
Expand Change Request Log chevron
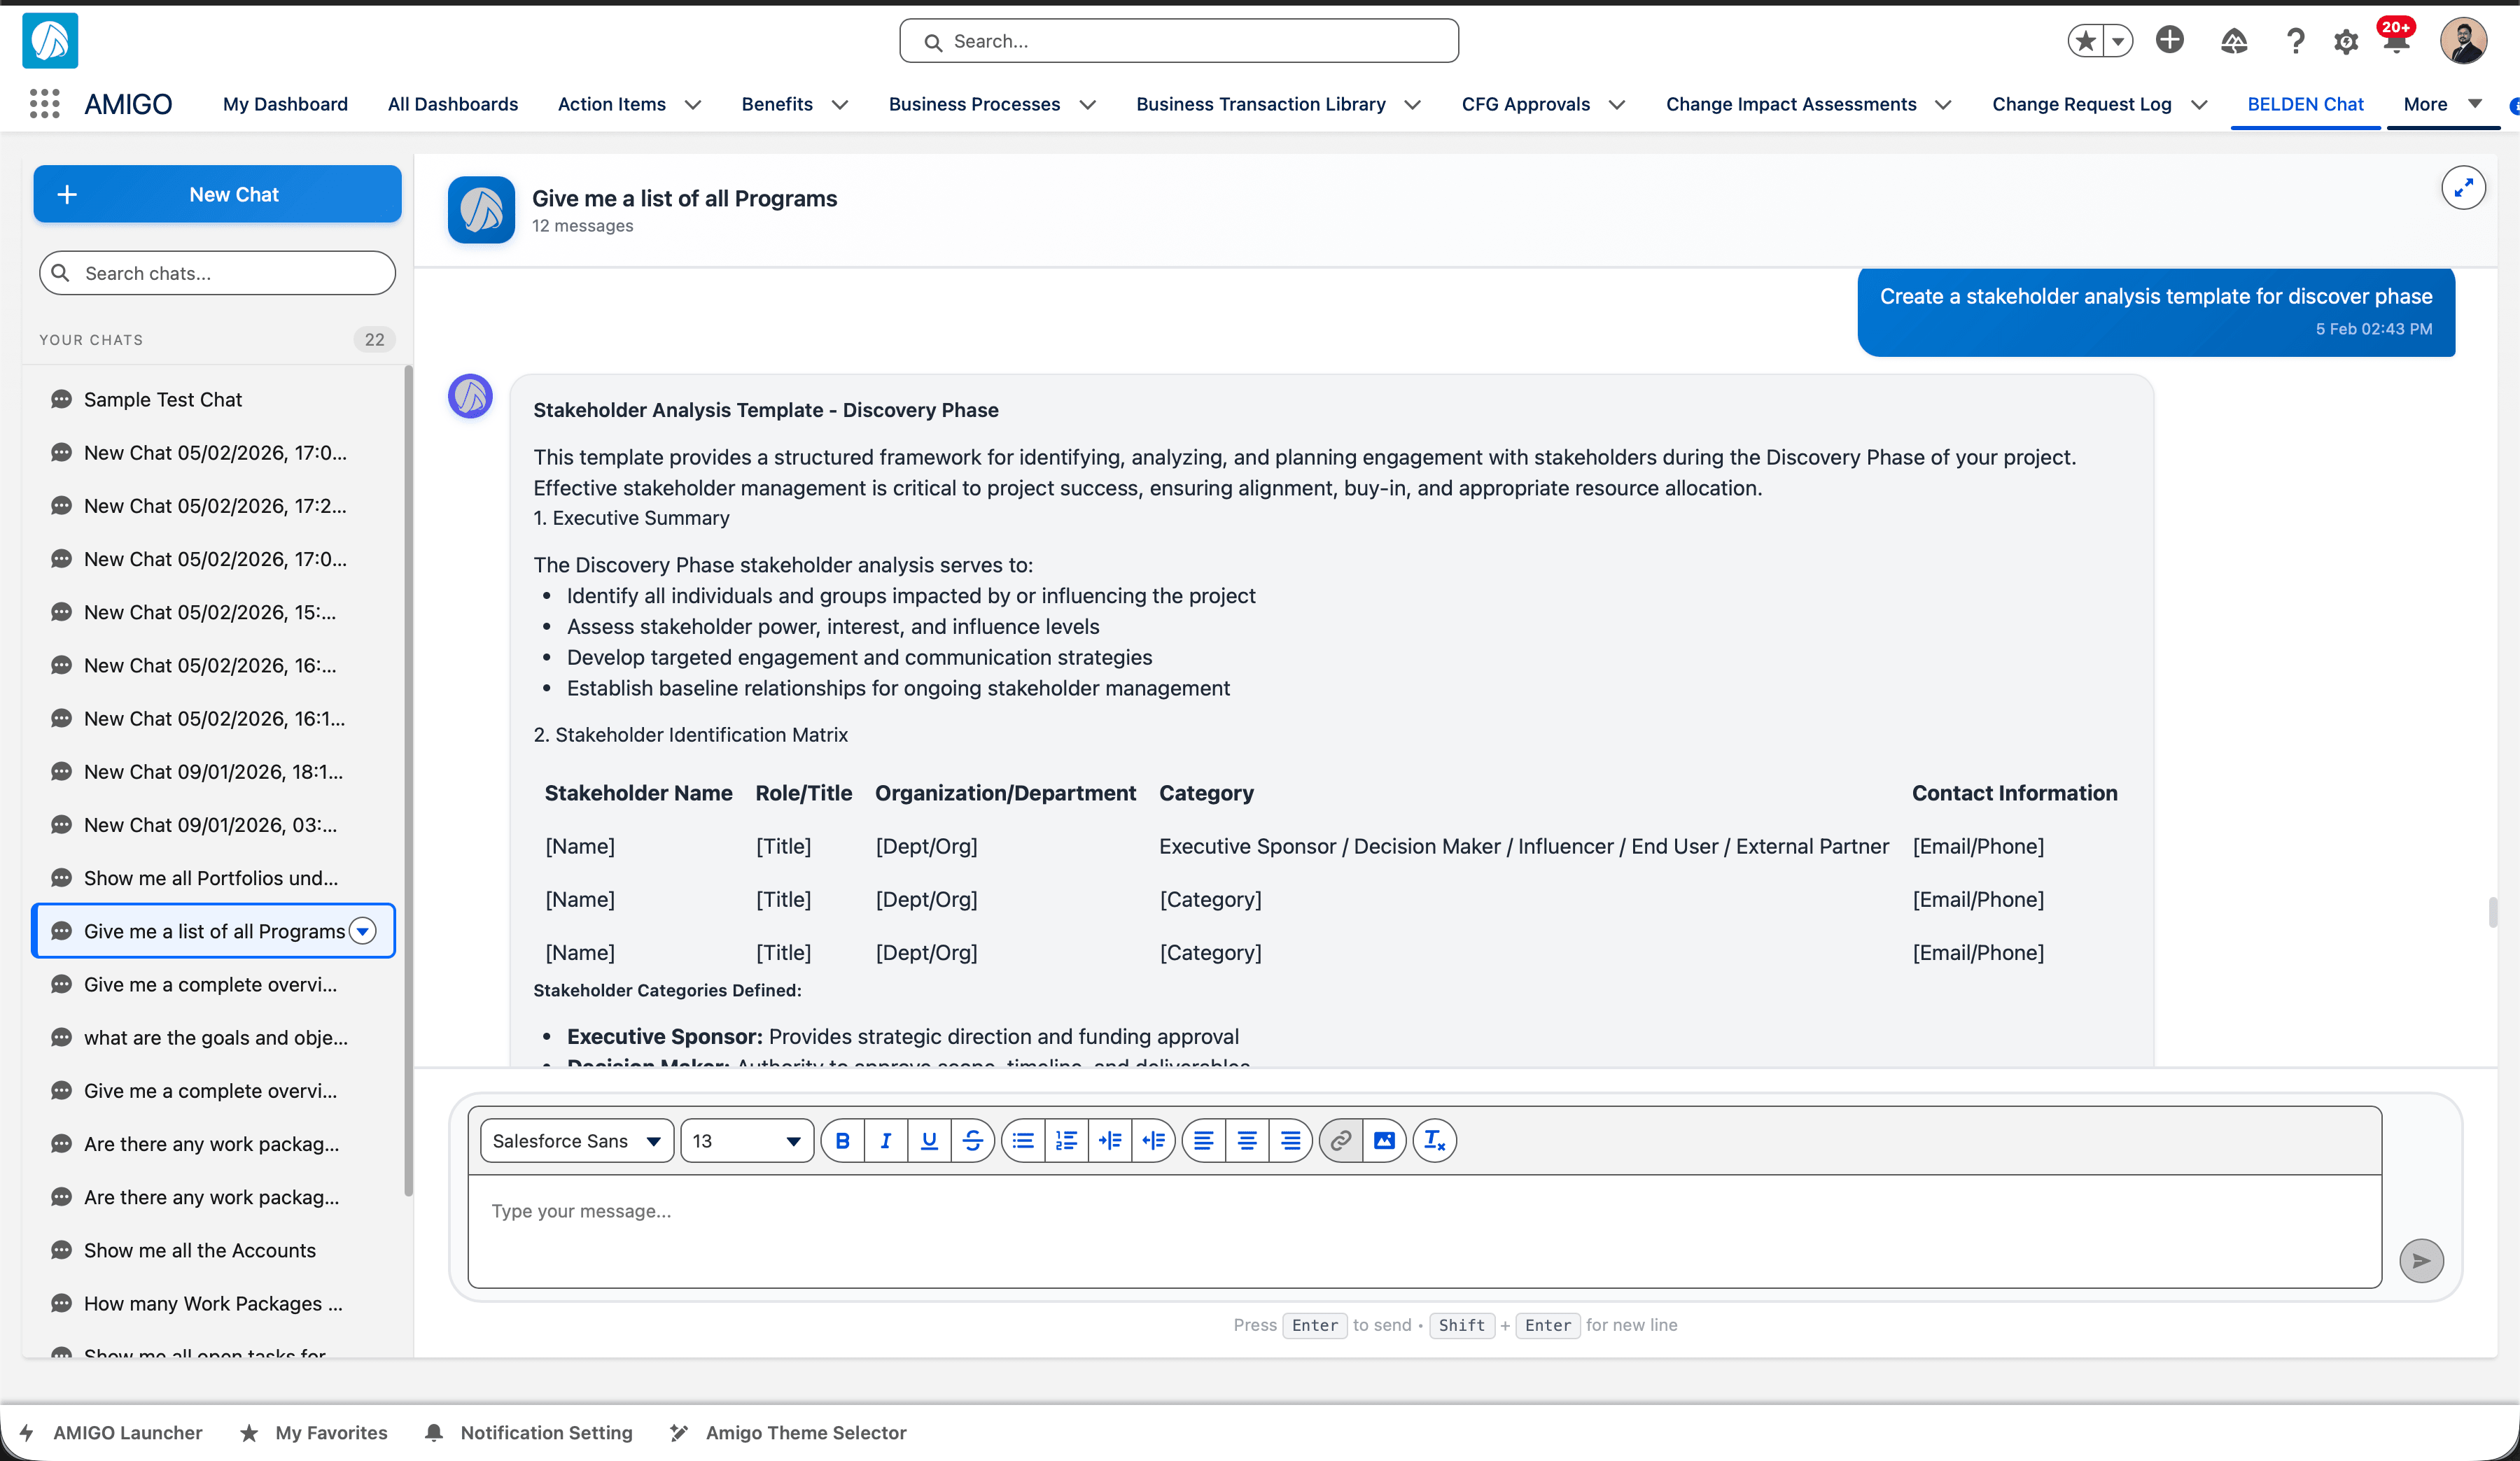(x=2199, y=105)
